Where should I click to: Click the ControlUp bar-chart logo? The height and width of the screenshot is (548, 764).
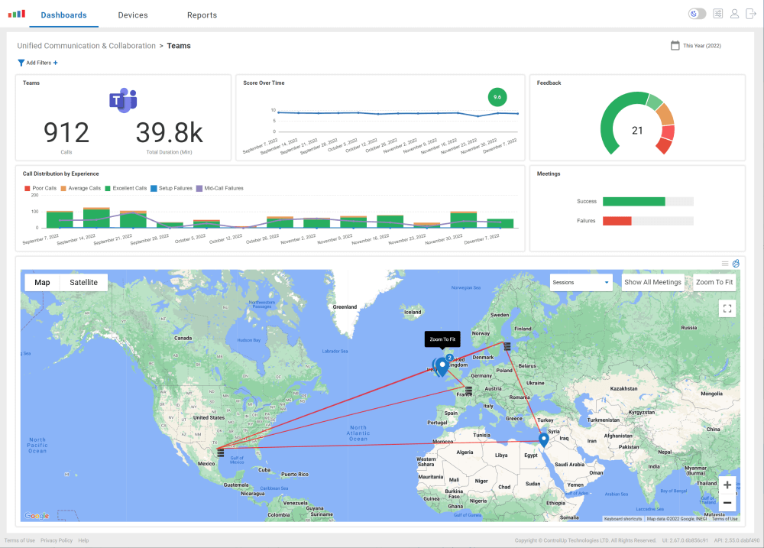coord(15,13)
